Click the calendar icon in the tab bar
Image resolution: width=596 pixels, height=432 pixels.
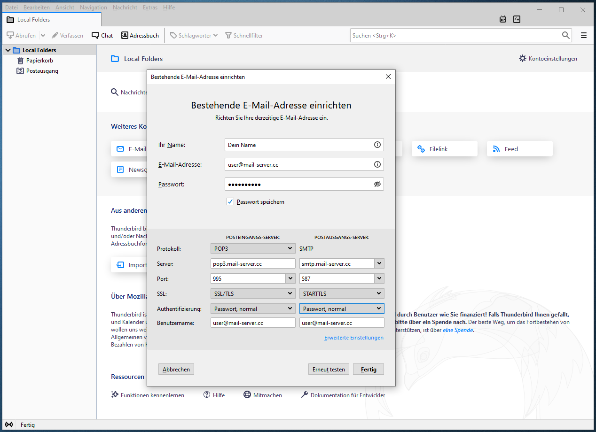[503, 19]
